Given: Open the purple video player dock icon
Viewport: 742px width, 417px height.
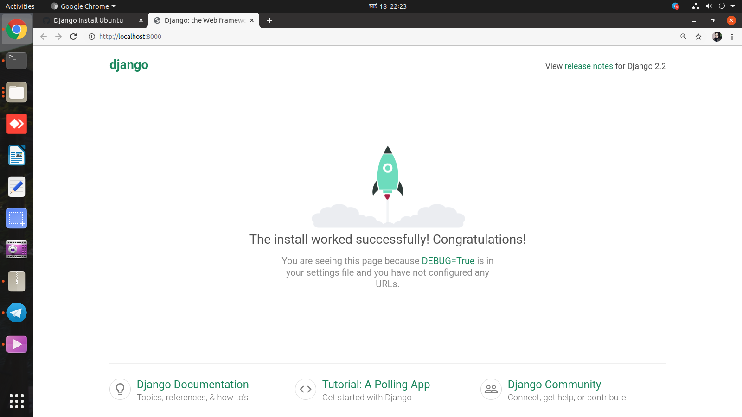Looking at the screenshot, I should (17, 344).
